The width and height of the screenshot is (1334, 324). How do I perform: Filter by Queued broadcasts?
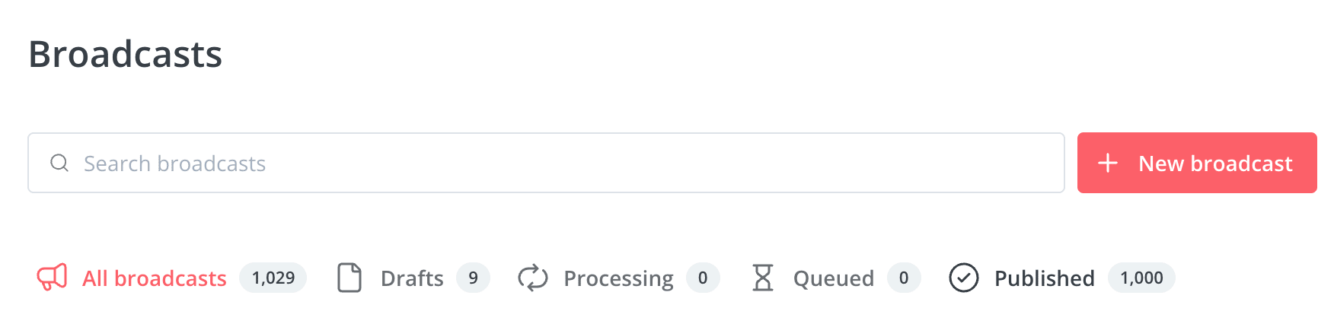834,279
